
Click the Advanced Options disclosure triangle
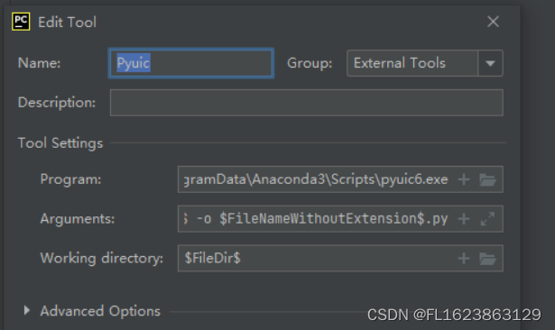26,310
